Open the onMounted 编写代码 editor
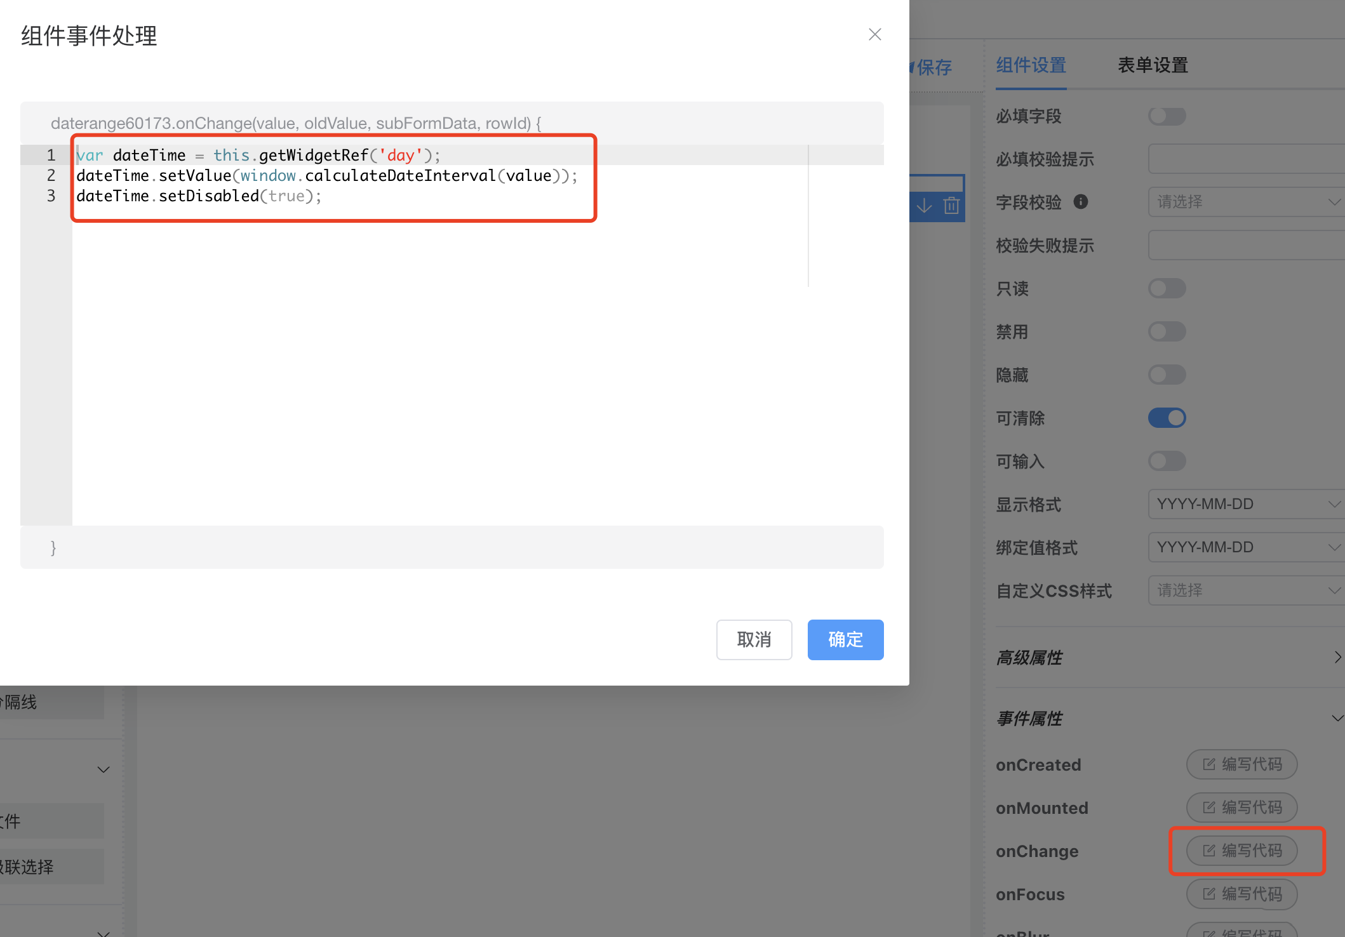 click(1241, 807)
